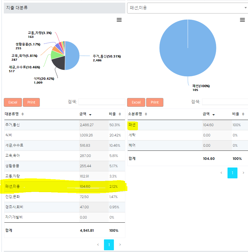Select page 1 in left table pagination
Image resolution: width=248 pixels, height=252 pixels.
click(109, 245)
